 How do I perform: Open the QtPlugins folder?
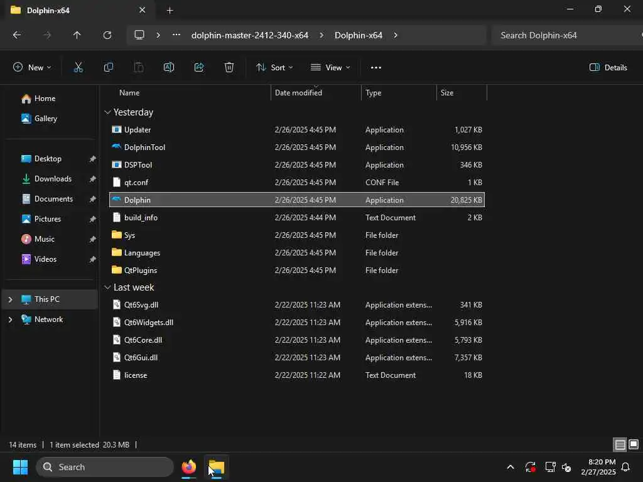[x=296, y=270]
